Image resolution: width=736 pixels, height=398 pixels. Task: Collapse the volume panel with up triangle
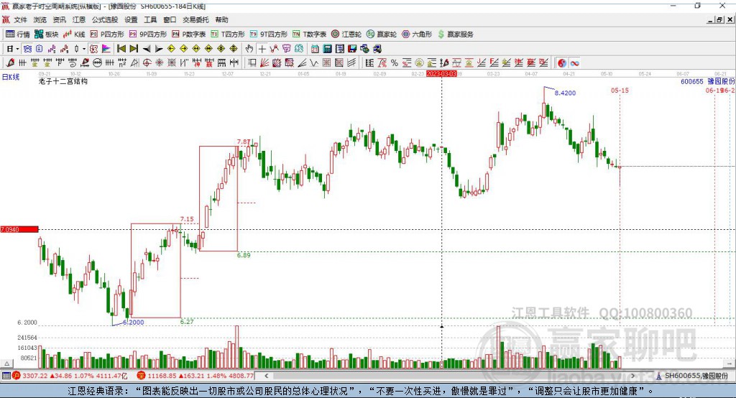6,364
